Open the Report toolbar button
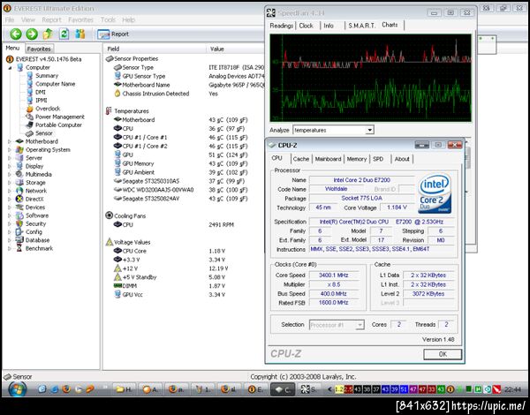The image size is (530, 415). pyautogui.click(x=113, y=34)
